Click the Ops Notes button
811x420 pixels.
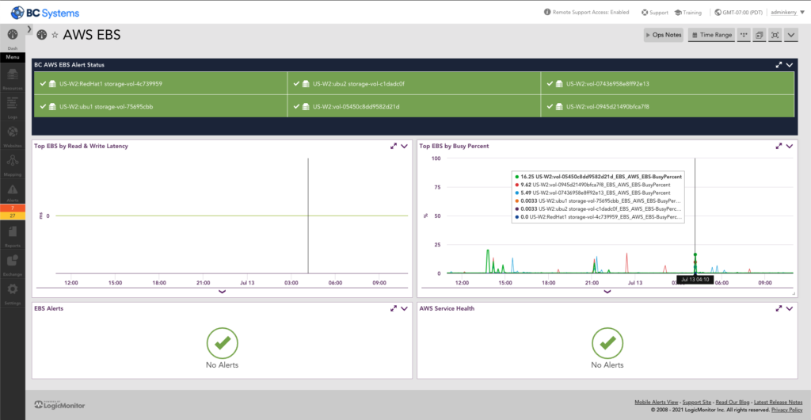tap(664, 35)
